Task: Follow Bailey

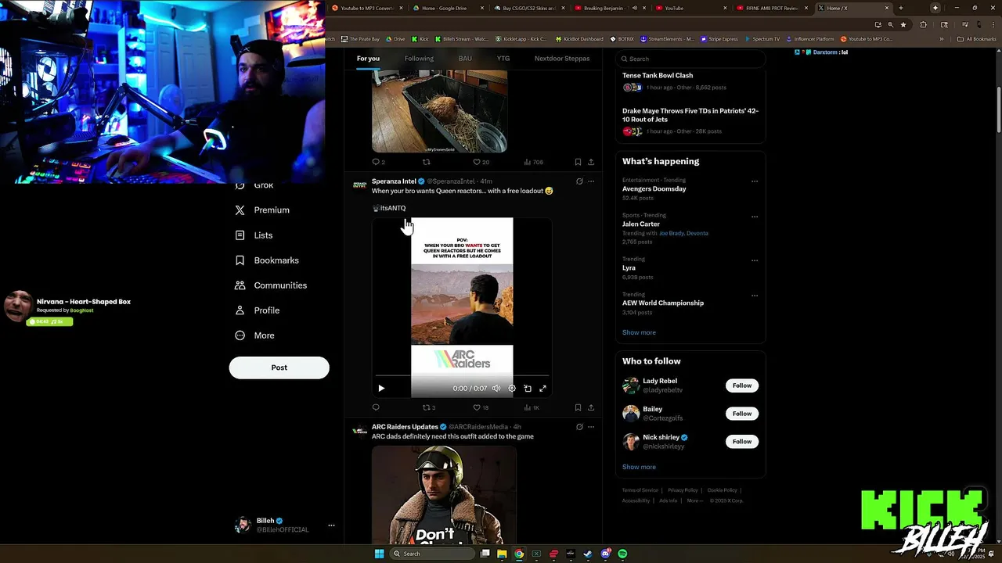Action: (742, 414)
